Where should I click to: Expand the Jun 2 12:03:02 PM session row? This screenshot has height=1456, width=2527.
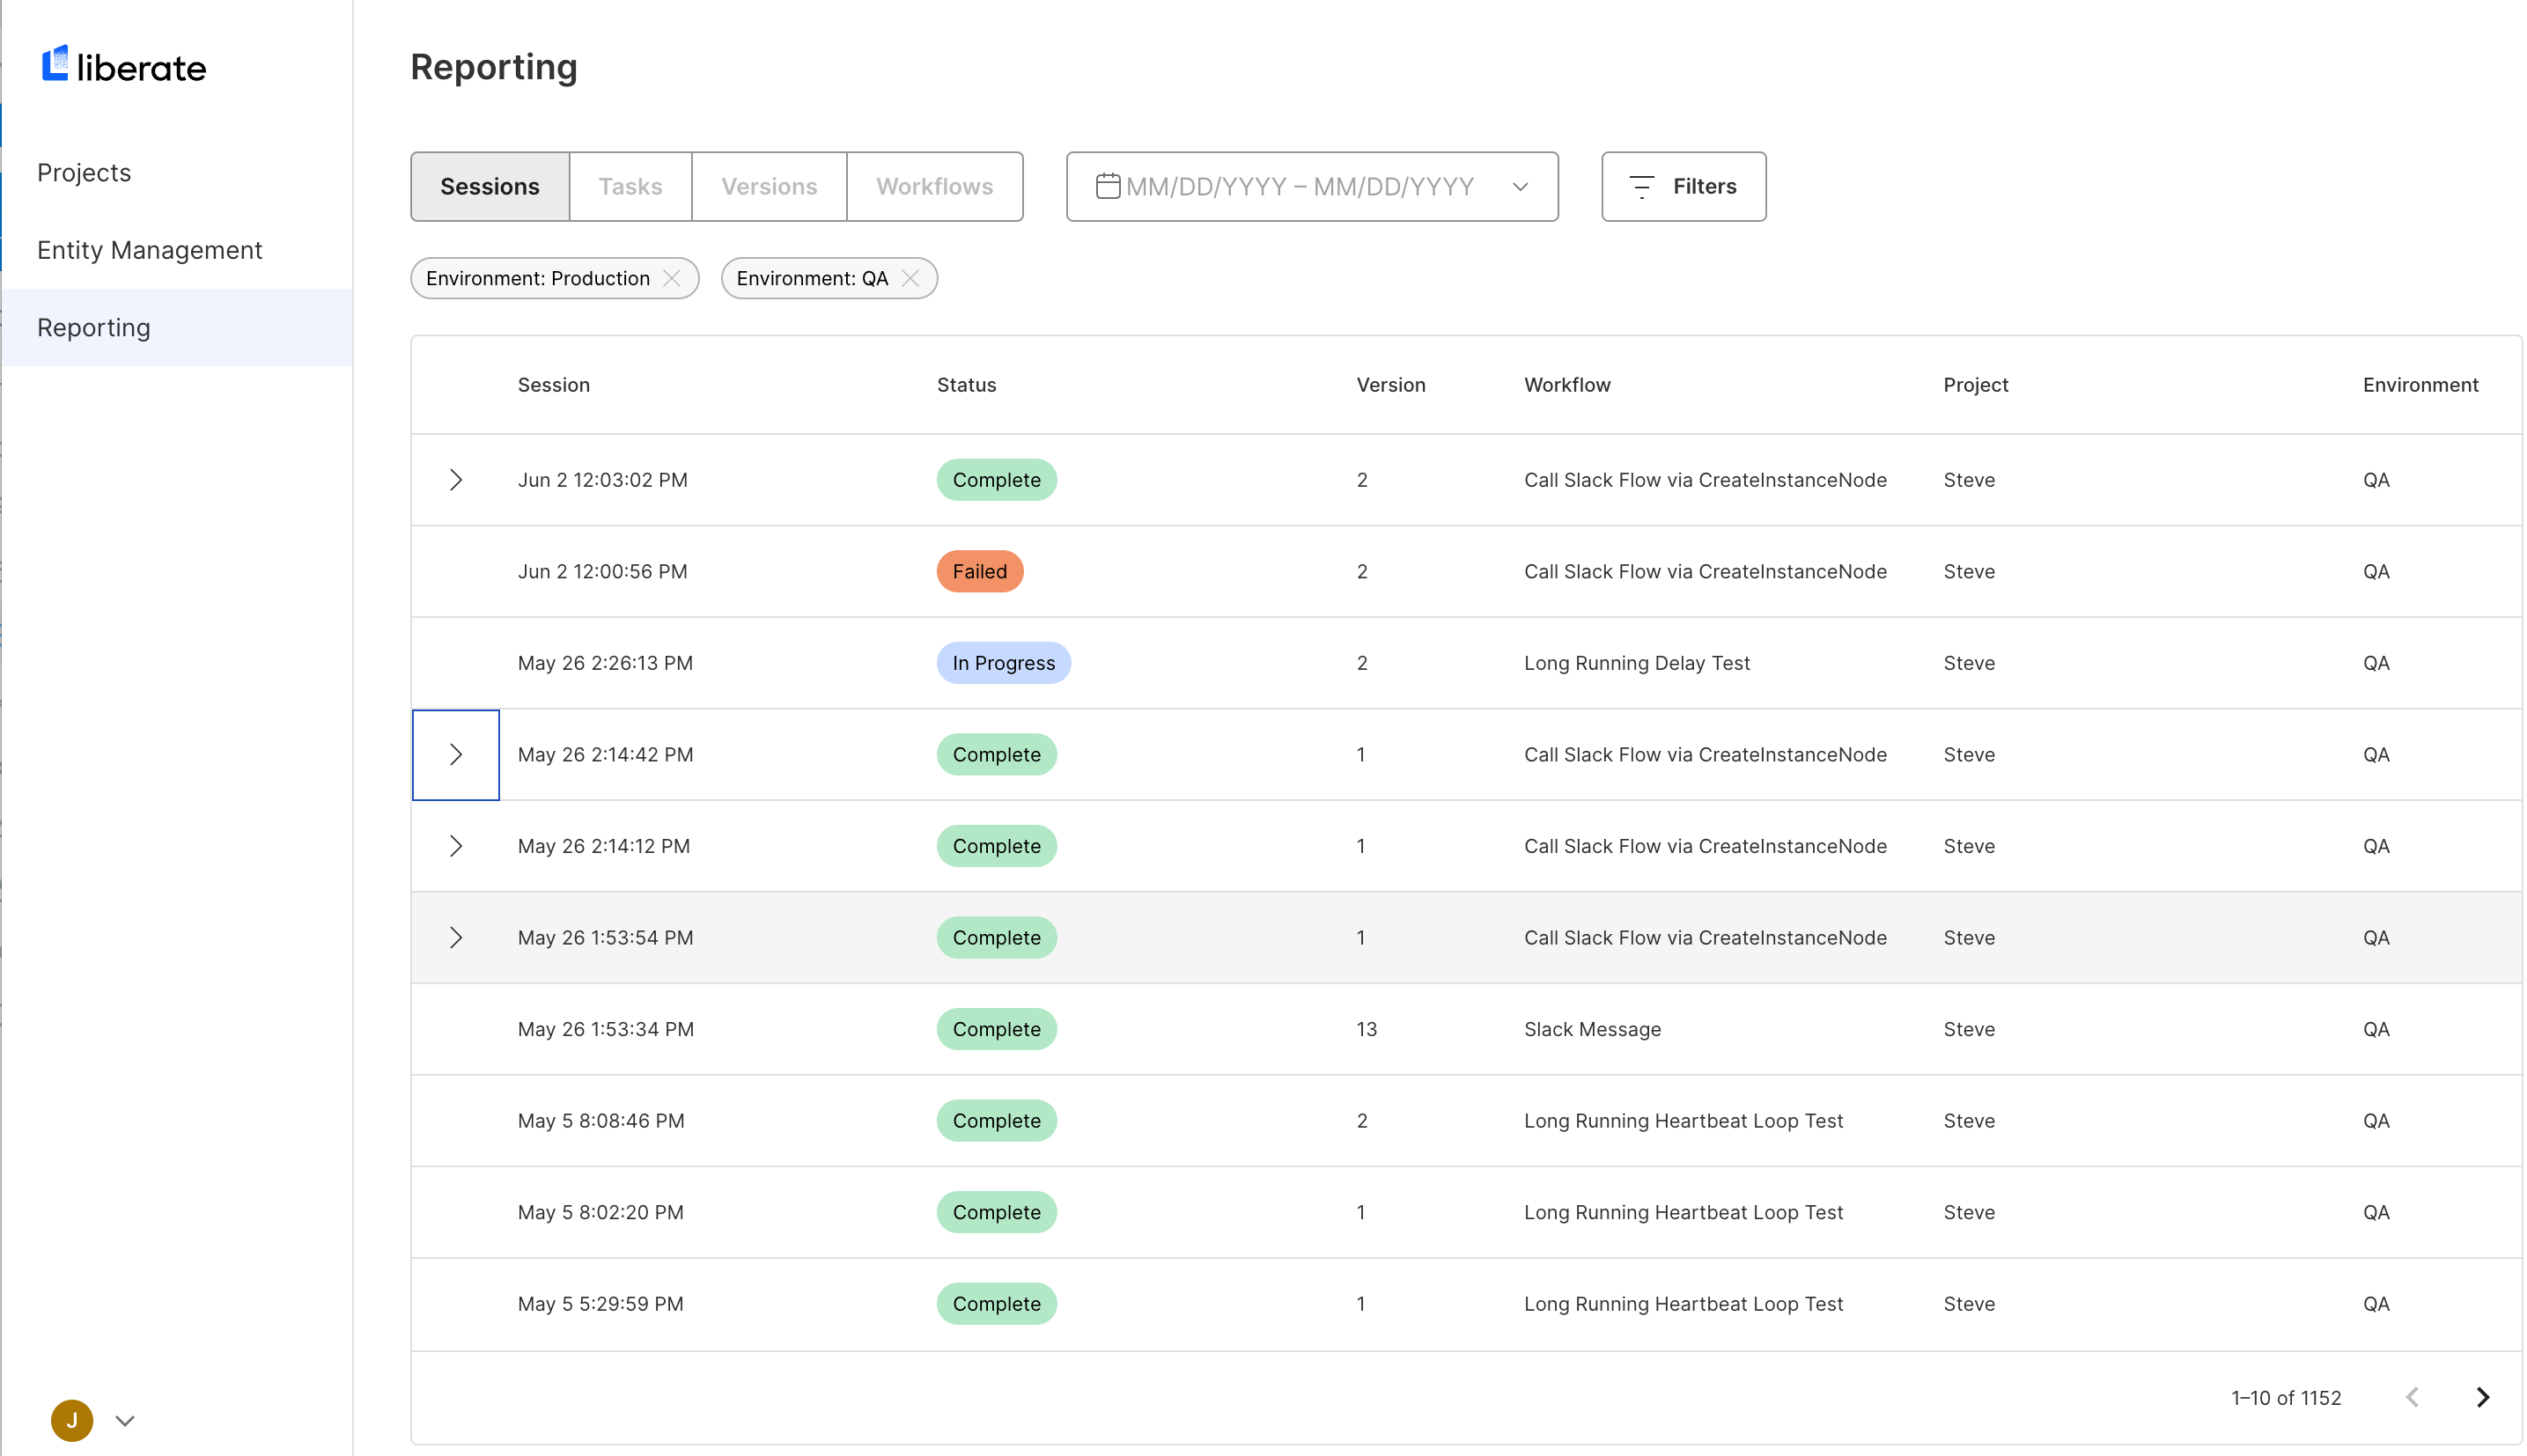[x=456, y=480]
